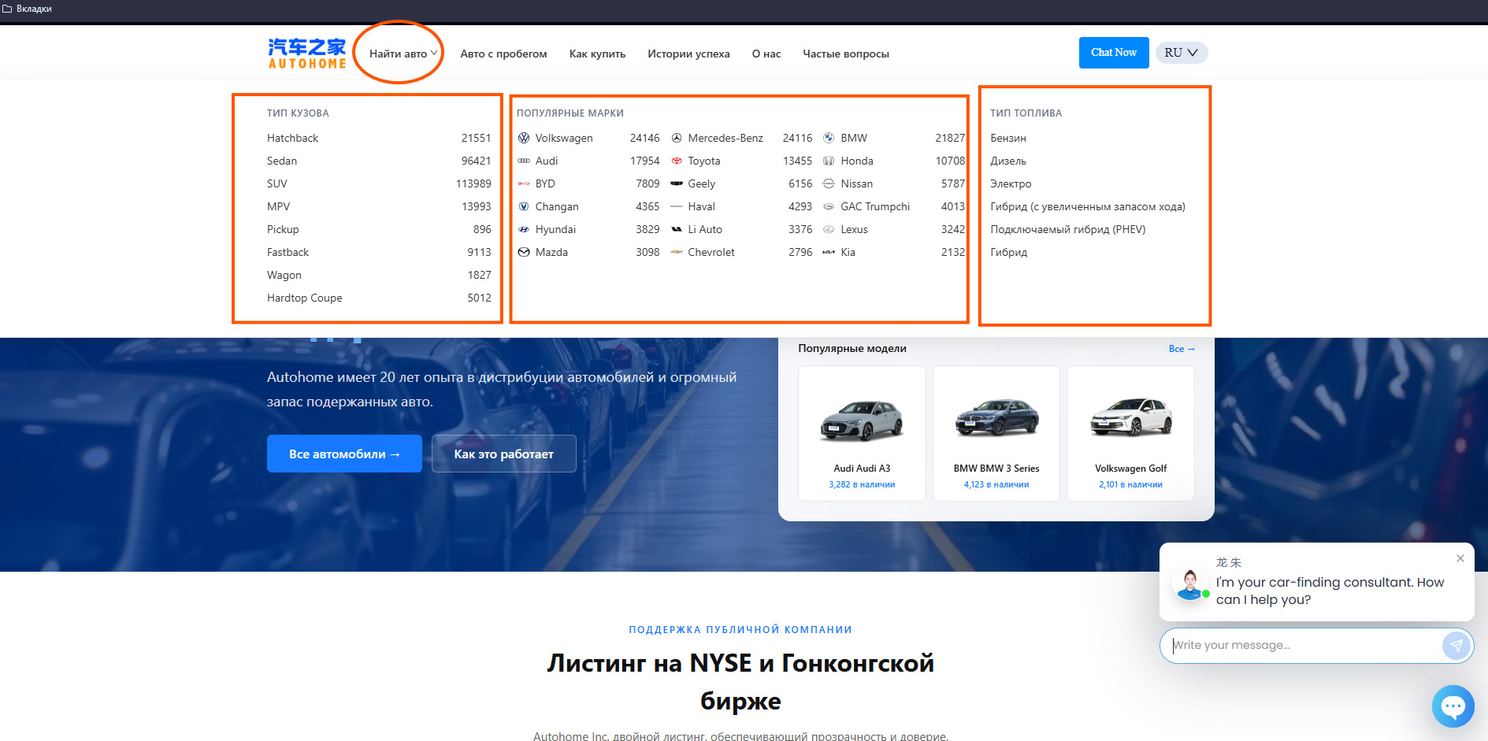Click the Nissan brand logo icon
This screenshot has width=1488, height=741.
point(829,183)
